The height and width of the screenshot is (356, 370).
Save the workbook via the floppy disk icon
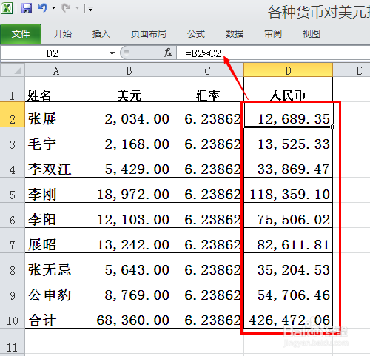pyautogui.click(x=27, y=9)
